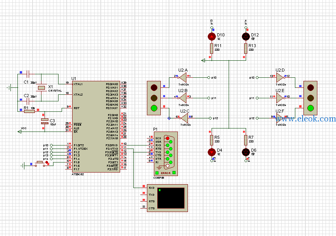Select inverter gate U2:A
This screenshot has width=336, height=236.
click(x=183, y=77)
